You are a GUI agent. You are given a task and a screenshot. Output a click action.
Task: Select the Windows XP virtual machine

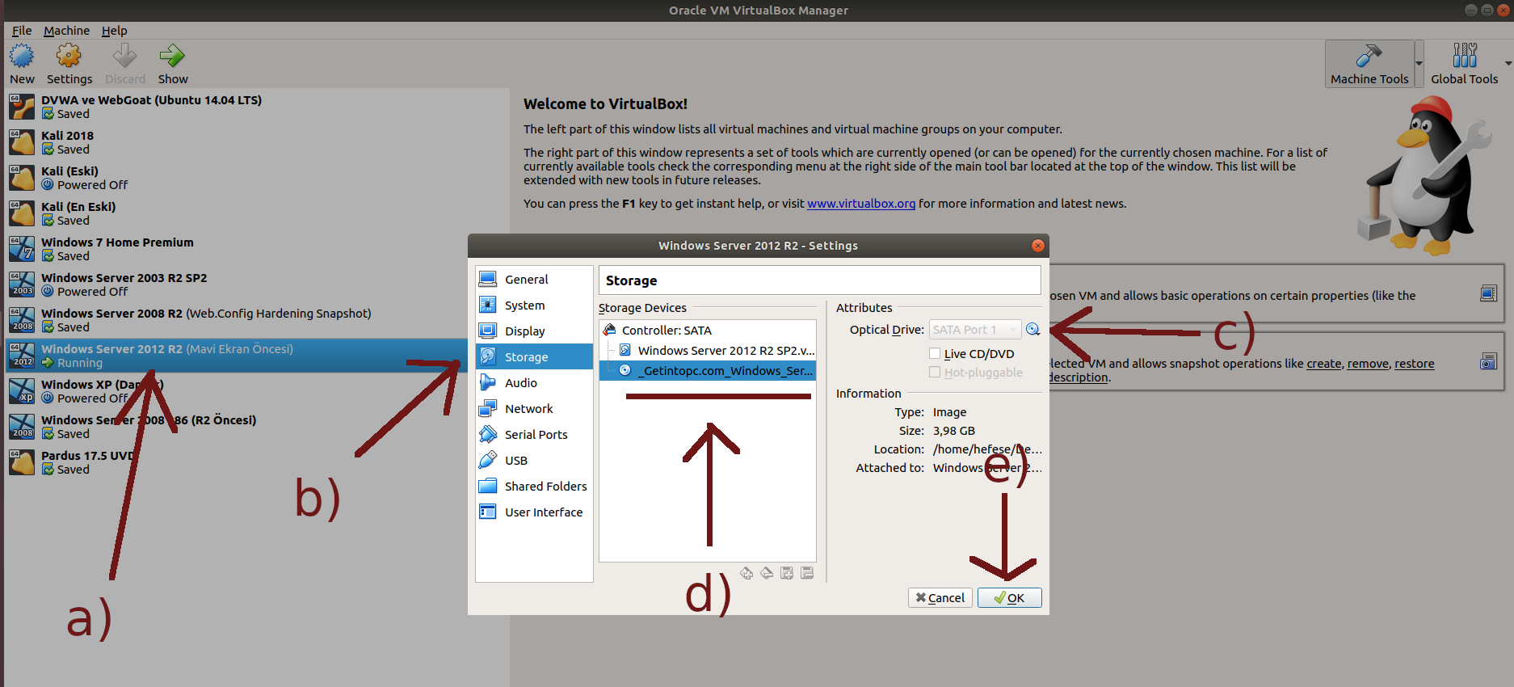[x=236, y=391]
